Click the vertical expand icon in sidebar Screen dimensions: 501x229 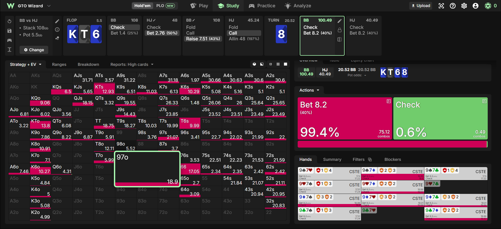pos(9,50)
